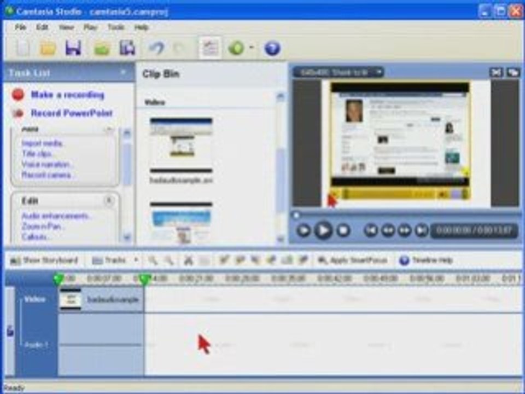Click the Show Storyboard button
The height and width of the screenshot is (394, 525).
[x=44, y=260]
